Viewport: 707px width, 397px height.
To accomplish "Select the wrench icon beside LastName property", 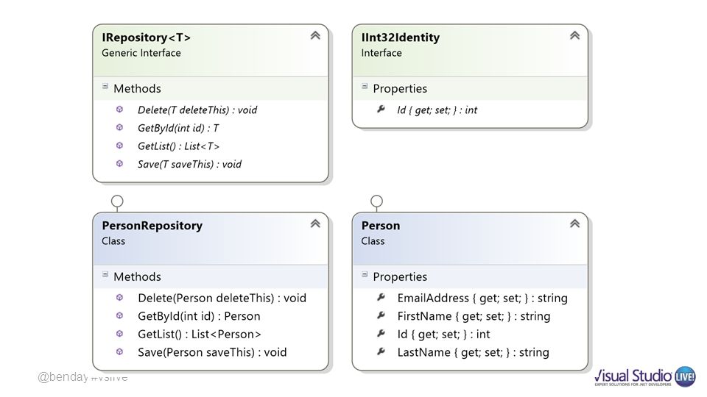I will pyautogui.click(x=381, y=351).
